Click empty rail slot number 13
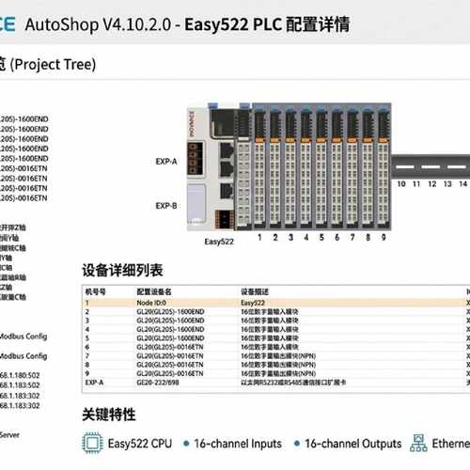The image size is (470, 470). [447, 183]
